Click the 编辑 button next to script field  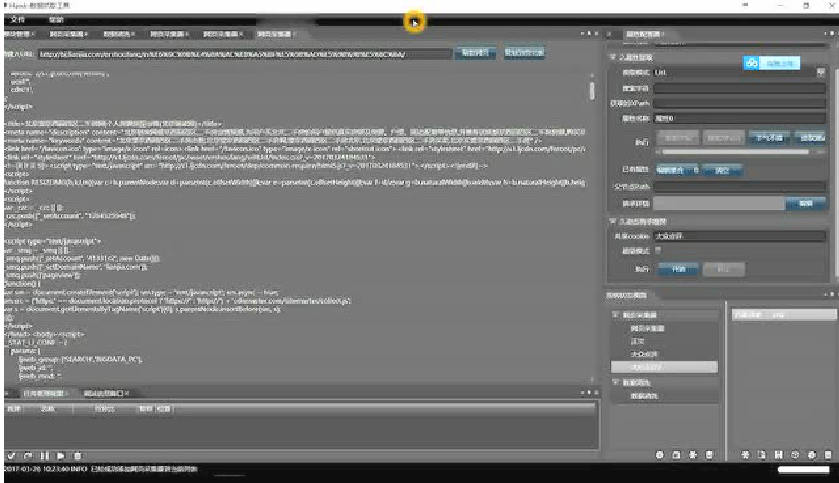806,203
